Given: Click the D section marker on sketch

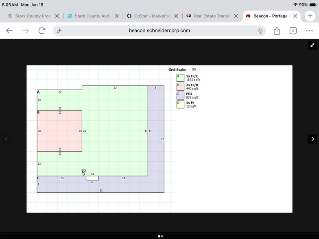Looking at the screenshot, I should 83,172.
